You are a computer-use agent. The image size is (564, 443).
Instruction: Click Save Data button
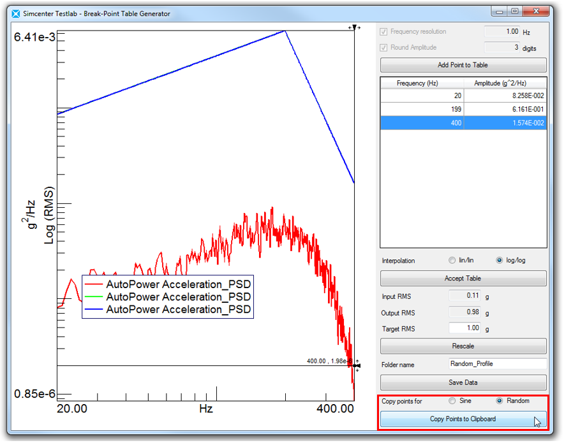[463, 382]
